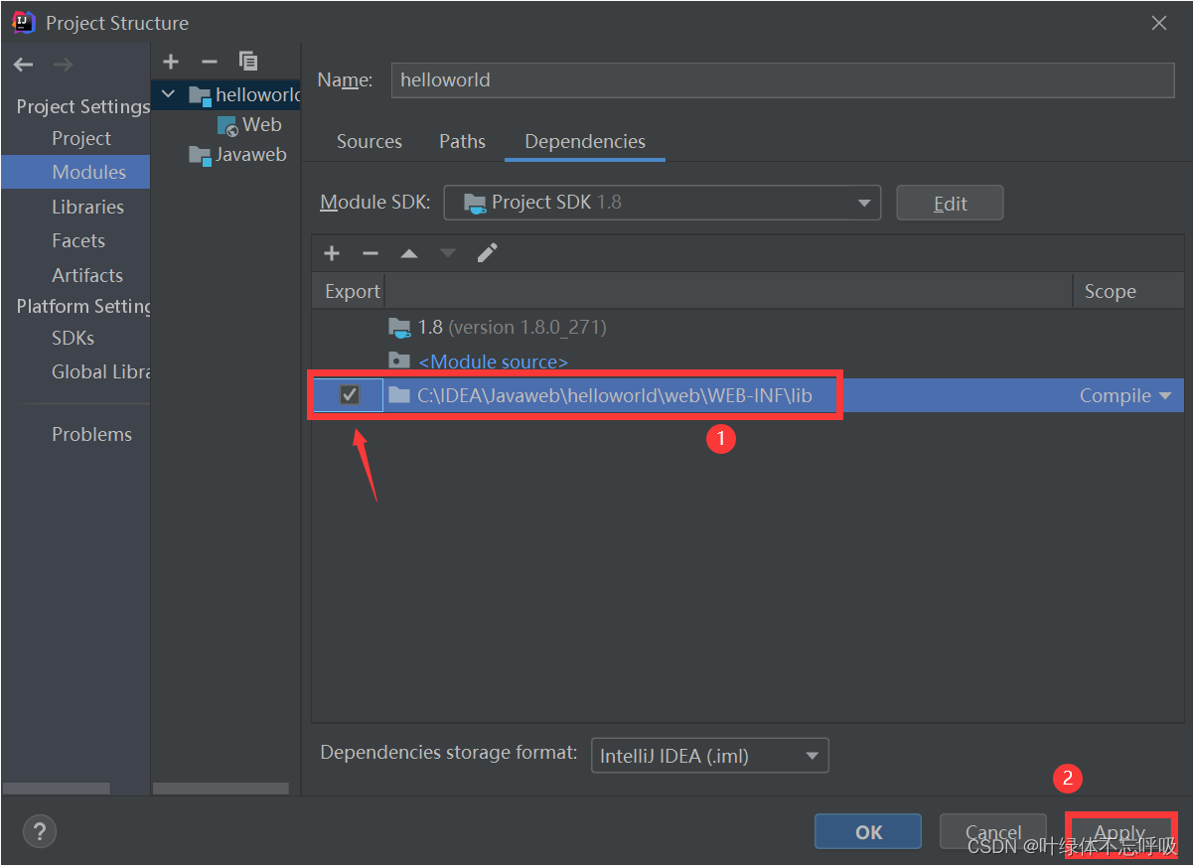
Task: Click the 1.8 SDK folder icon
Action: coord(399,328)
